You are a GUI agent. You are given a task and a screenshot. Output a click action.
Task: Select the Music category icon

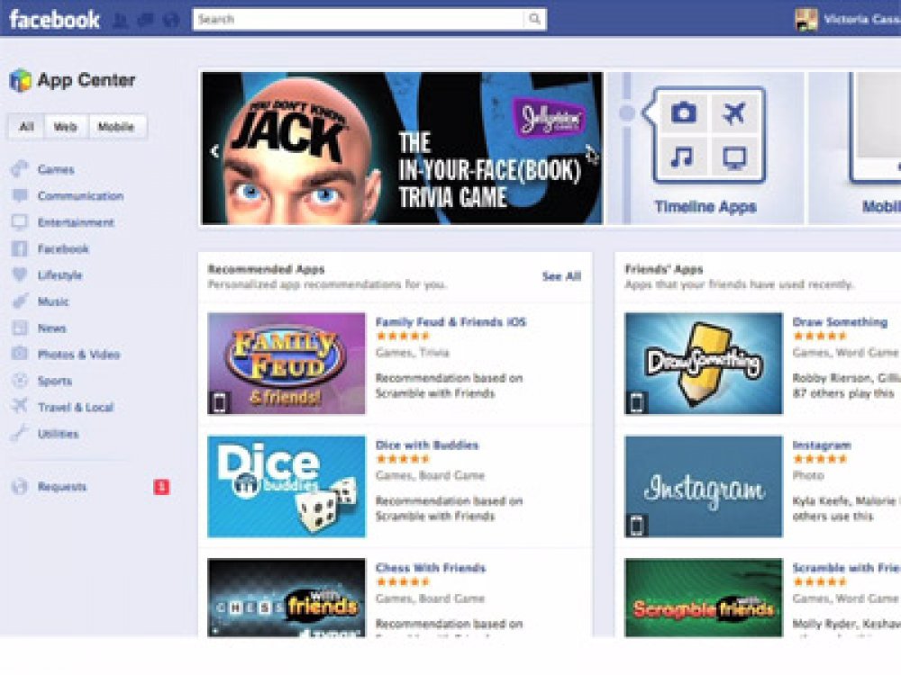[20, 301]
